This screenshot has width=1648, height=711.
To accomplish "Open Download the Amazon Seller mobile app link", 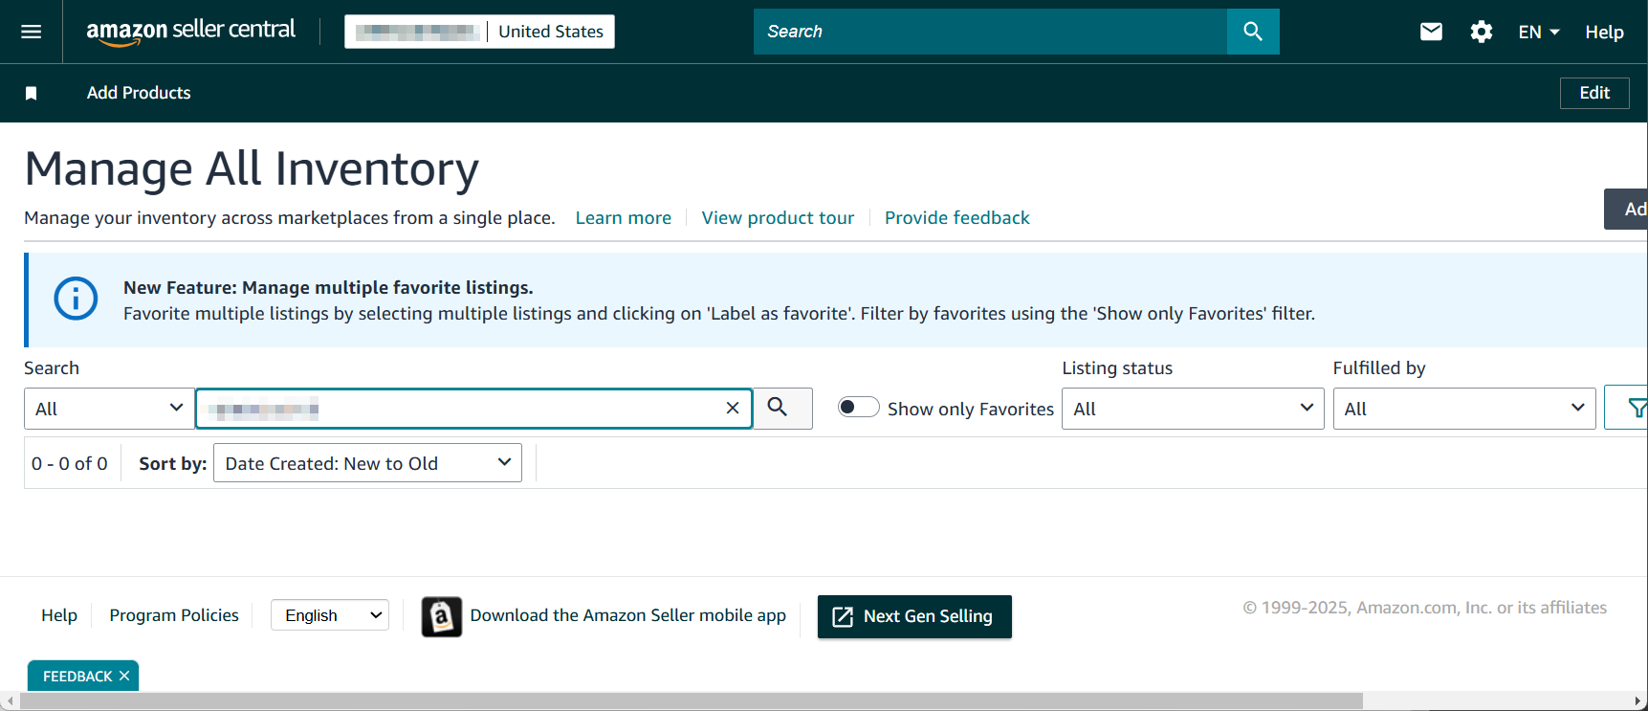I will click(x=627, y=615).
